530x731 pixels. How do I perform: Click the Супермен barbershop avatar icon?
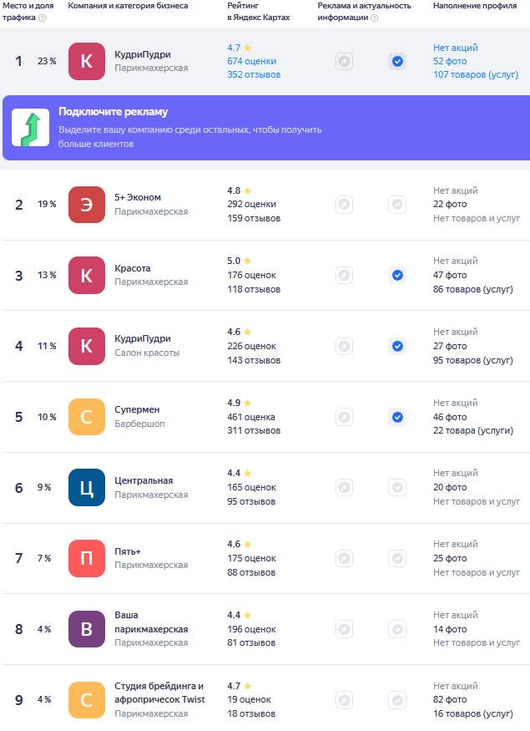tap(87, 417)
